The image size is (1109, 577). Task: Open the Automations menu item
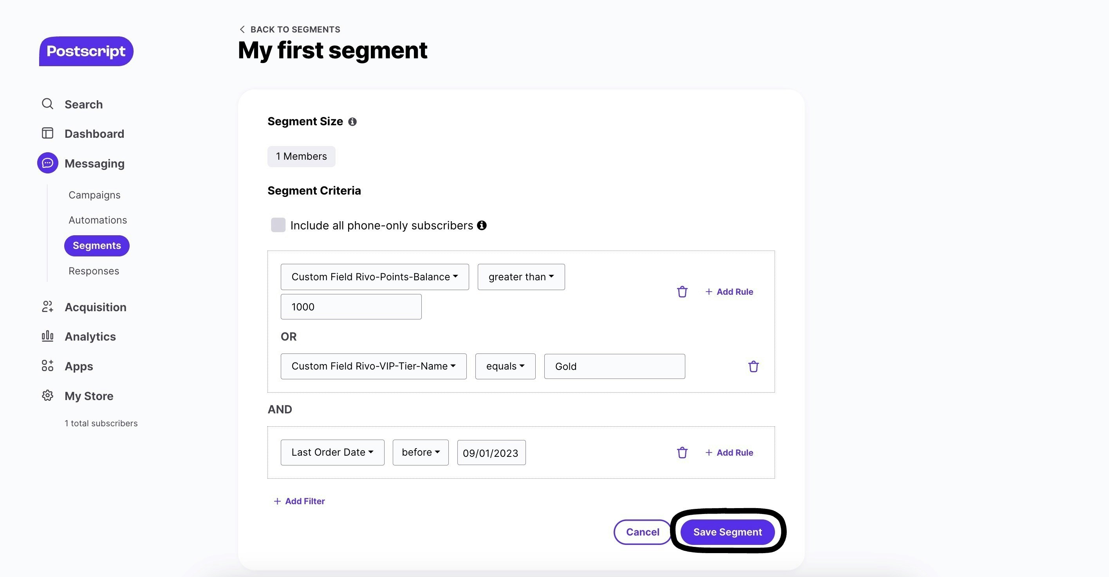tap(98, 220)
